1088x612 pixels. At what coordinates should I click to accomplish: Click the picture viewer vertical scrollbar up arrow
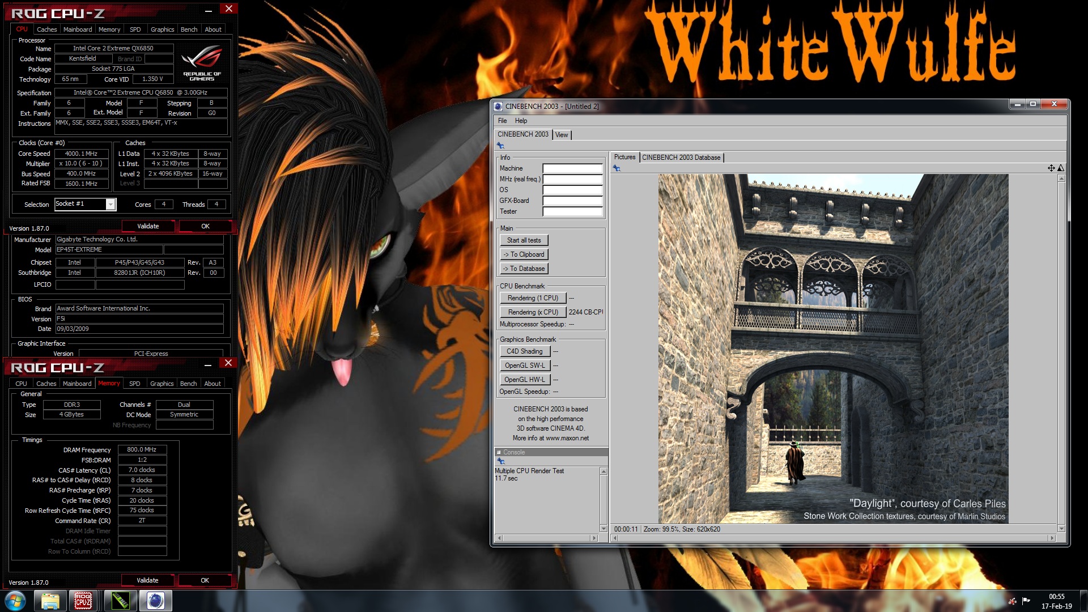(1061, 178)
